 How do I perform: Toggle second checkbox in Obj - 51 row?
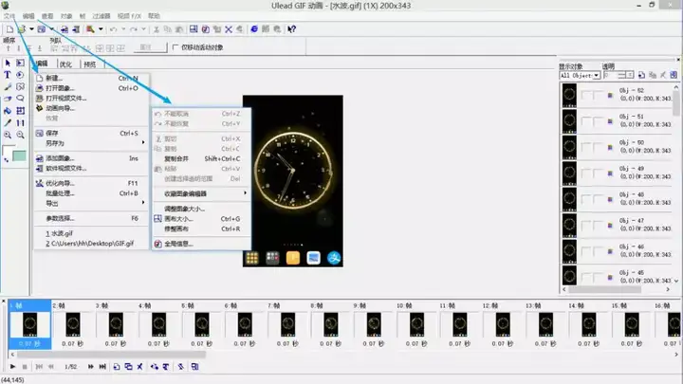[598, 121]
